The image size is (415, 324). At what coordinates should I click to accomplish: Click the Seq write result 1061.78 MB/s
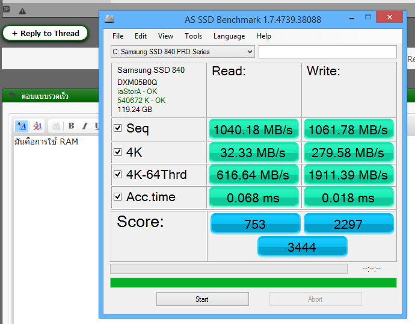point(348,129)
